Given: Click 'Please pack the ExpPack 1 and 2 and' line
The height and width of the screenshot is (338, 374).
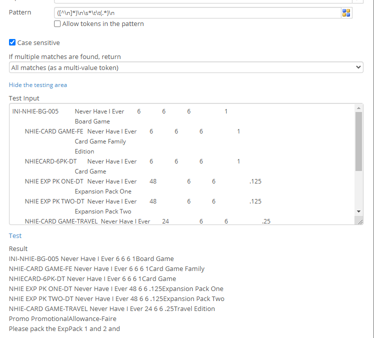Looking at the screenshot, I should point(65,328).
